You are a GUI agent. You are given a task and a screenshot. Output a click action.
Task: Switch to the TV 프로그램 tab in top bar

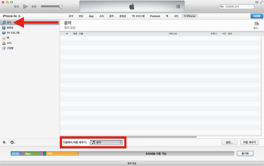[x=138, y=16]
